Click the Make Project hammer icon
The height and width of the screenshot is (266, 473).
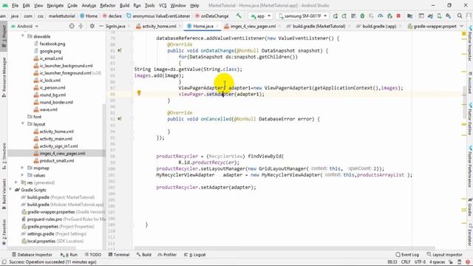[x=239, y=16]
